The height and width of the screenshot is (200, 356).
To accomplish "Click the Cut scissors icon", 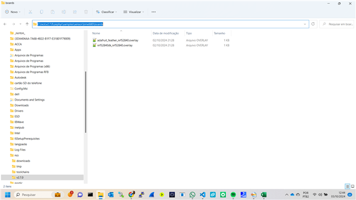I will pos(30,12).
